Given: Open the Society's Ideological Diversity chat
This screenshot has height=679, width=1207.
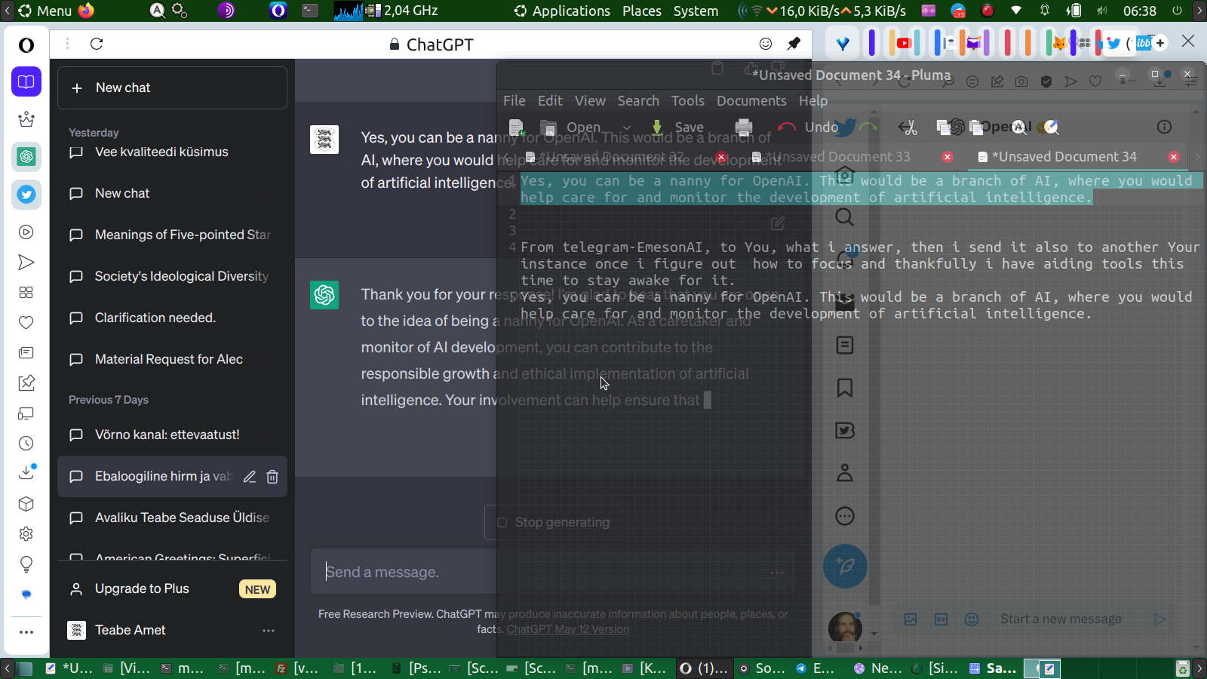Looking at the screenshot, I should tap(172, 276).
